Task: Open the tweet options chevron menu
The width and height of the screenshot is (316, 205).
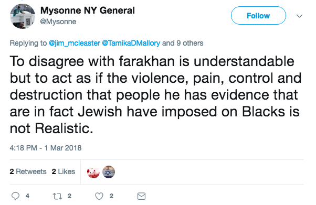Action: tap(300, 16)
